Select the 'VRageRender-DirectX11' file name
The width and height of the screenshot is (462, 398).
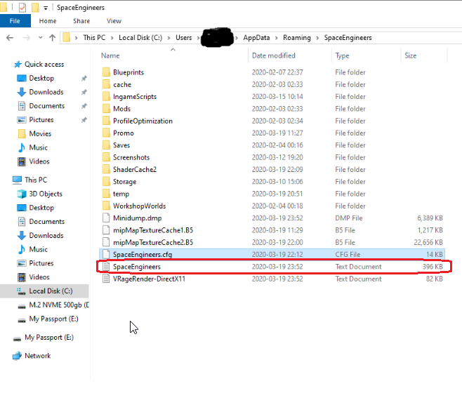[x=149, y=279]
